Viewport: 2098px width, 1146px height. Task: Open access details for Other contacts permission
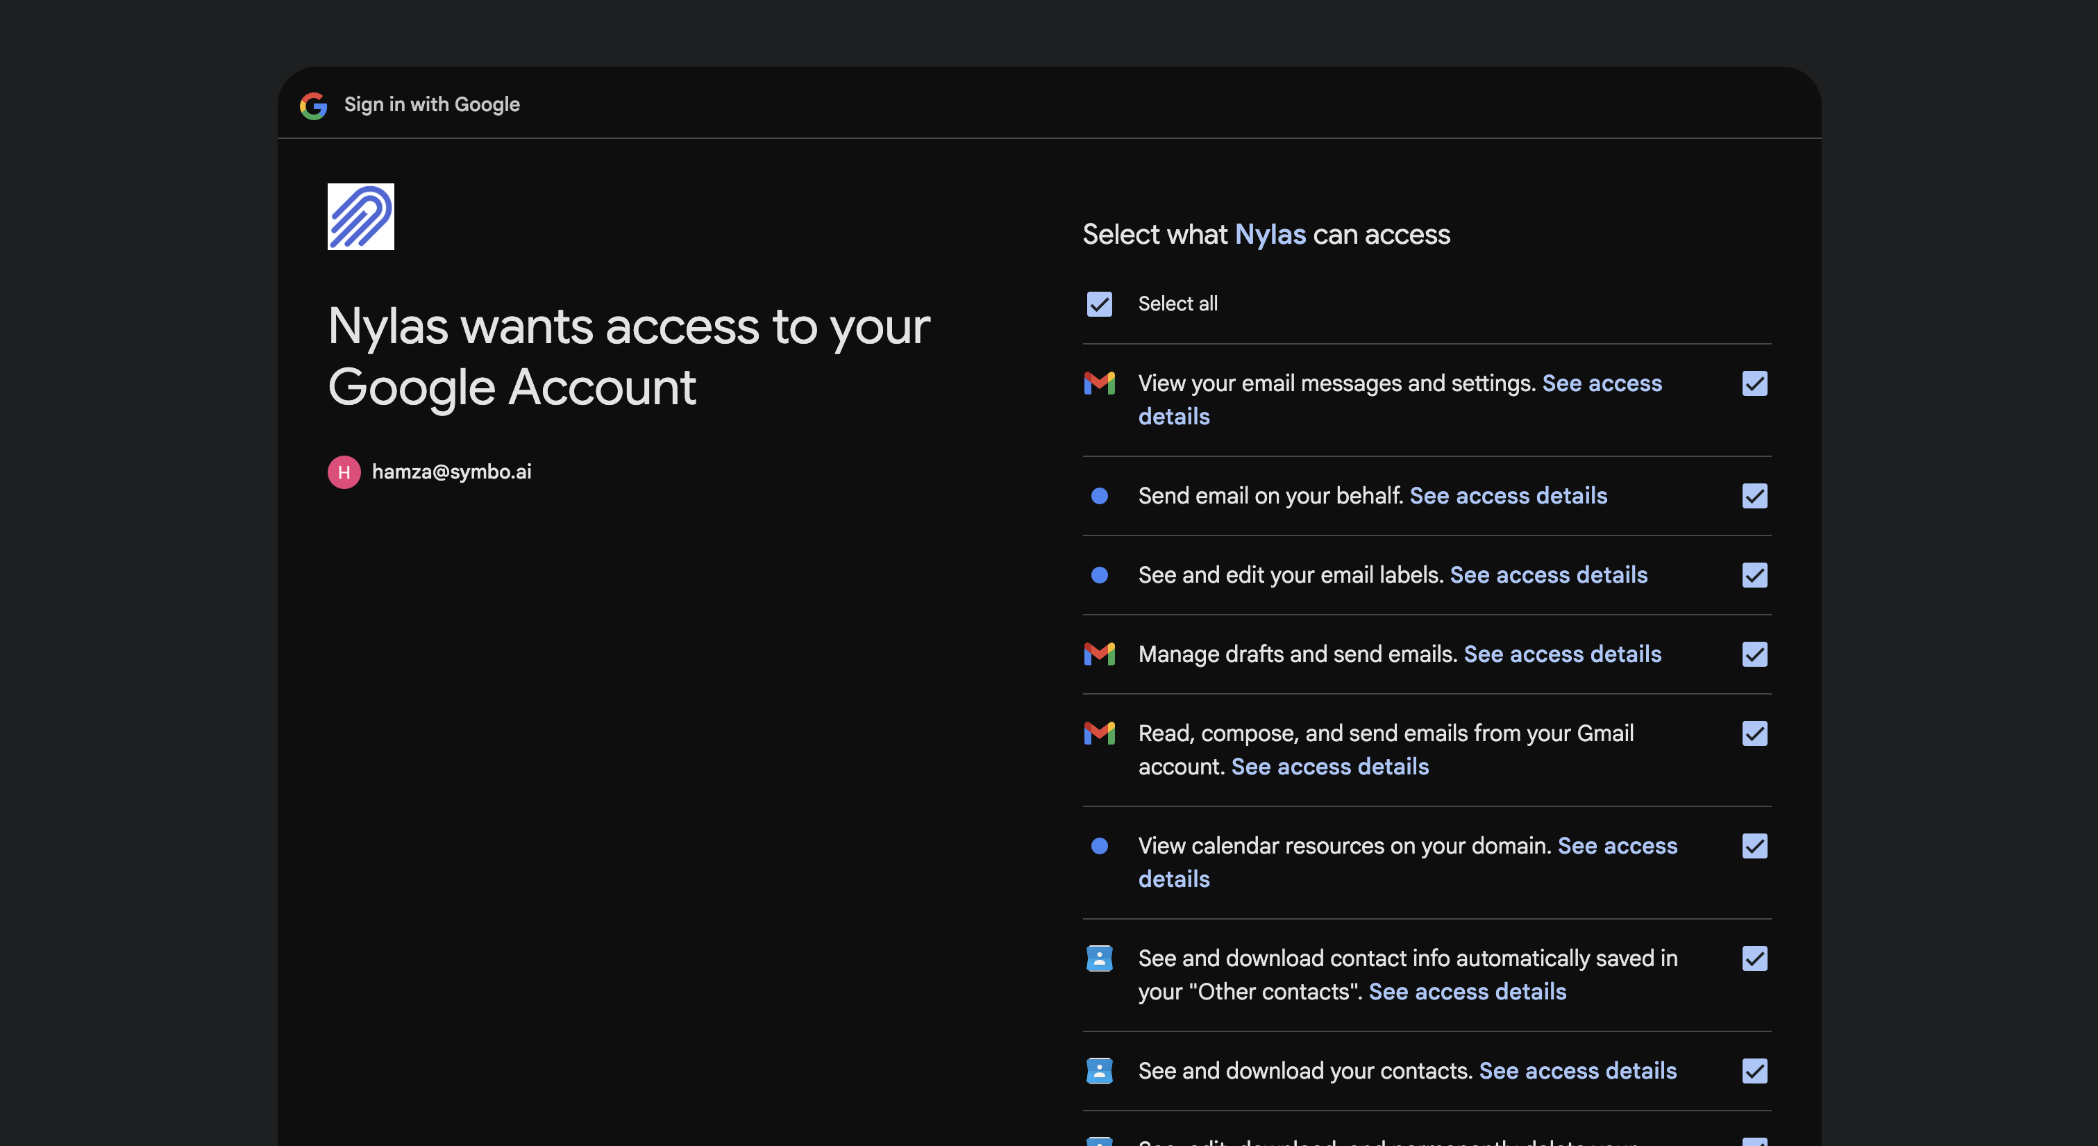[1468, 992]
